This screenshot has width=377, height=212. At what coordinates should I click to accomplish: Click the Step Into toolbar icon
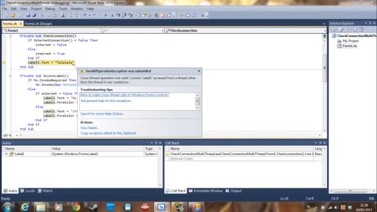[x=118, y=15]
